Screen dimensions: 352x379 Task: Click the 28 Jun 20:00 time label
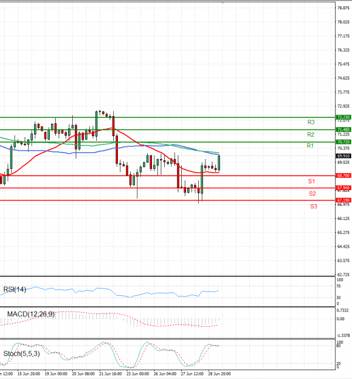(219, 374)
